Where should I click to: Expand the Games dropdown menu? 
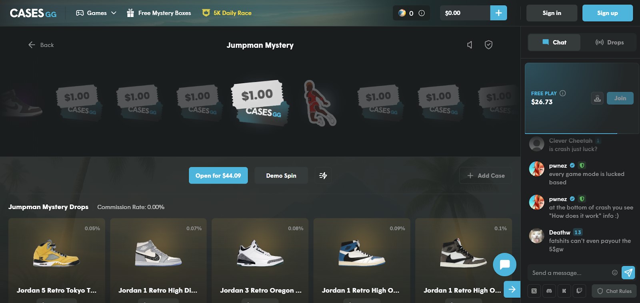point(96,13)
